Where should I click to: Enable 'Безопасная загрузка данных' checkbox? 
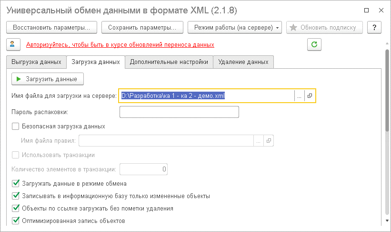point(15,126)
